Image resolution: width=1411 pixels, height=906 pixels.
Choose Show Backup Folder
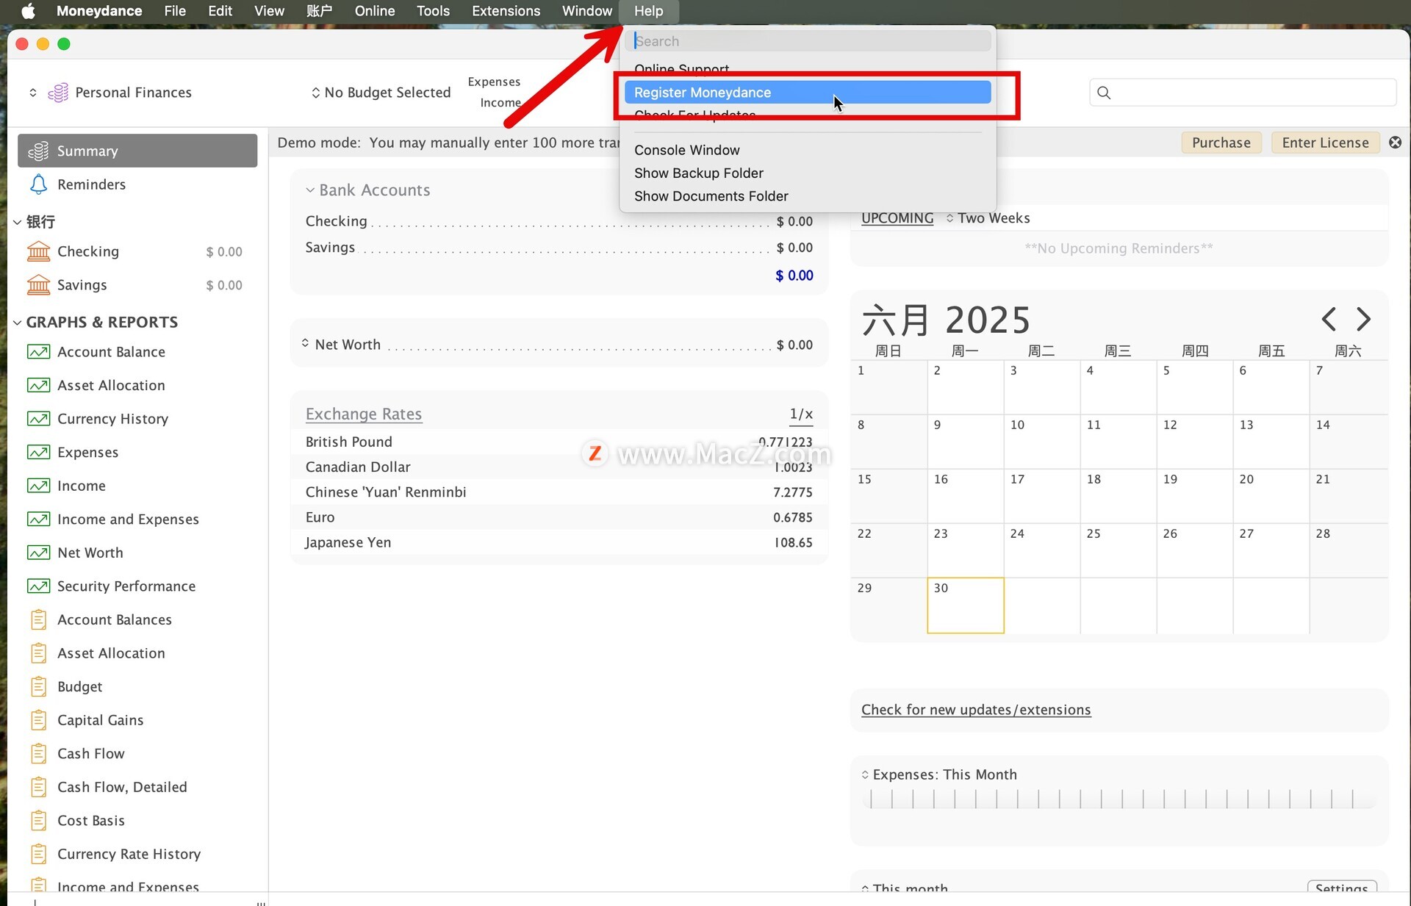click(x=699, y=173)
